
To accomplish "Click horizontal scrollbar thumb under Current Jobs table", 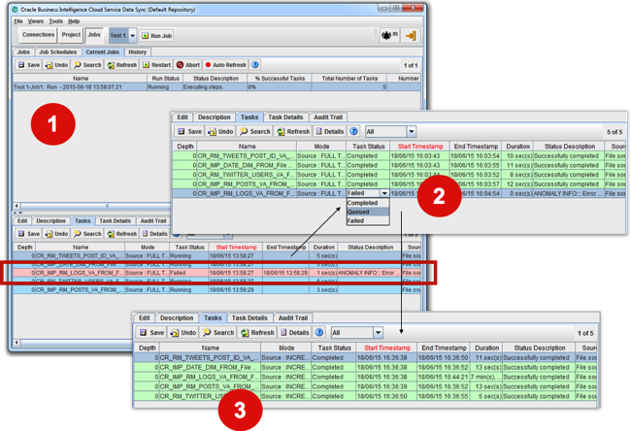I will 107,206.
